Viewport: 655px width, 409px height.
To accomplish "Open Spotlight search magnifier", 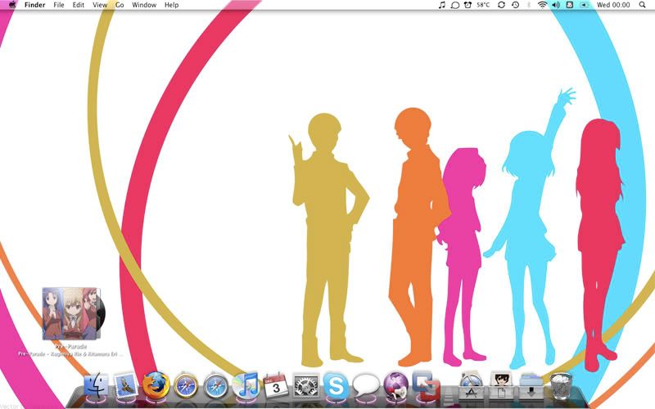I will point(642,5).
